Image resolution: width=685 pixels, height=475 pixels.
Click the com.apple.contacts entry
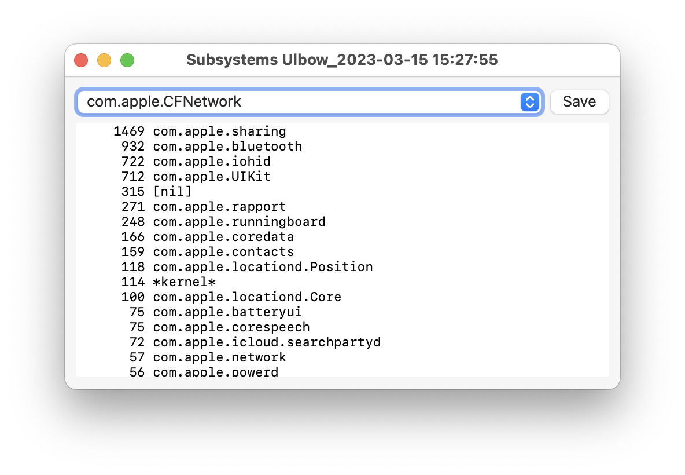(223, 252)
